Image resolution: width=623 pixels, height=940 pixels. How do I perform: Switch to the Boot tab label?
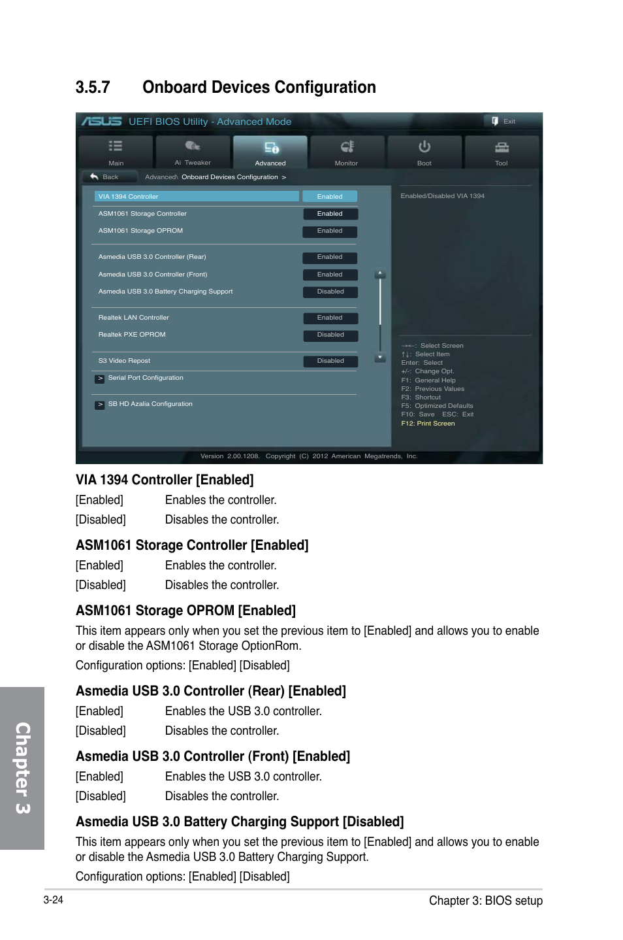[424, 163]
